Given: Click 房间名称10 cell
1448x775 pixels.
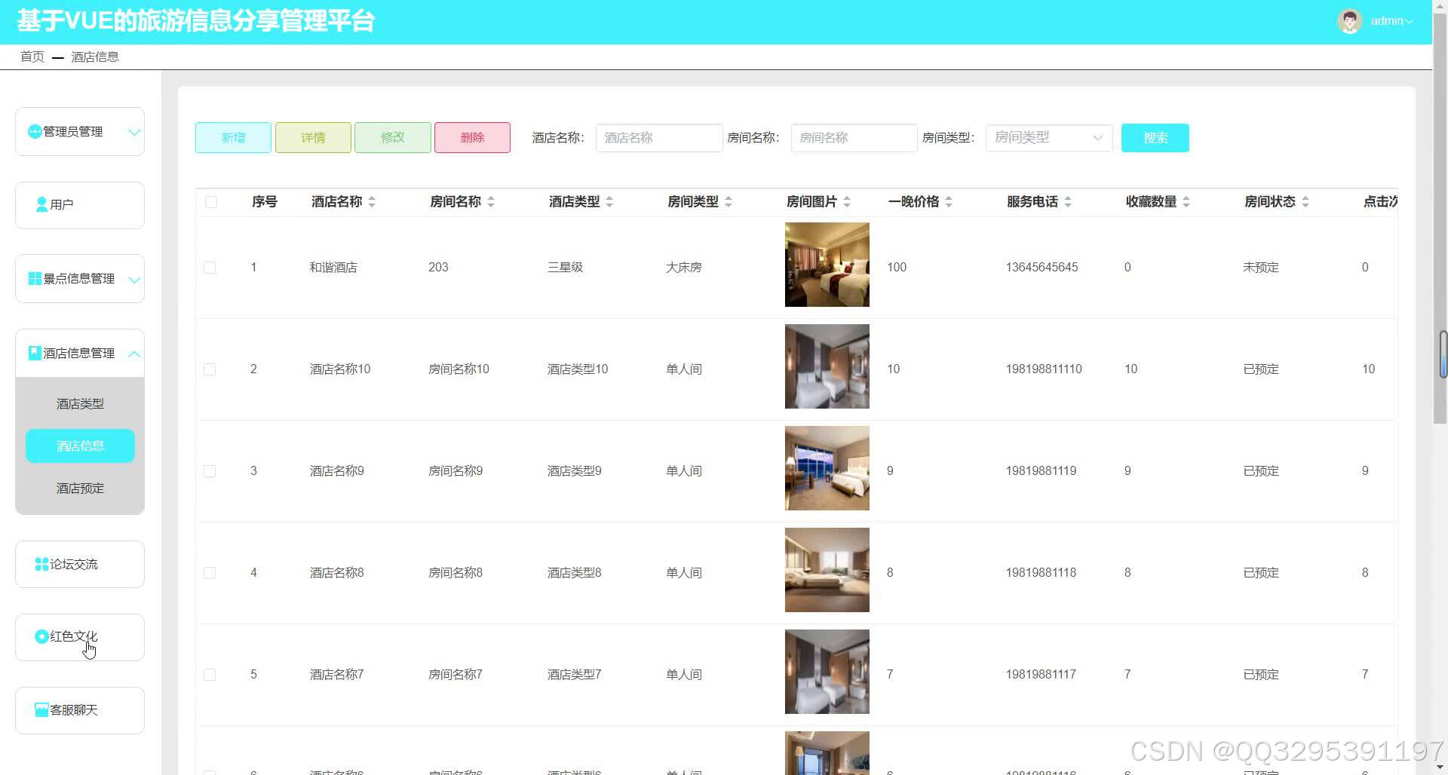Looking at the screenshot, I should tap(459, 369).
